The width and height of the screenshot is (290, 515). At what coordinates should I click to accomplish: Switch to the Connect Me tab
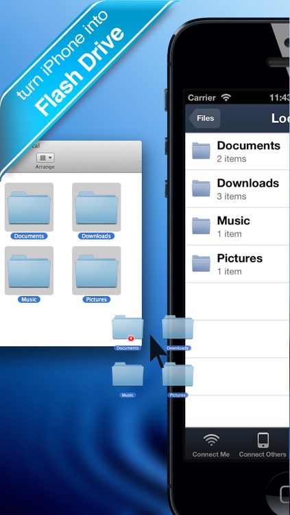click(x=211, y=445)
